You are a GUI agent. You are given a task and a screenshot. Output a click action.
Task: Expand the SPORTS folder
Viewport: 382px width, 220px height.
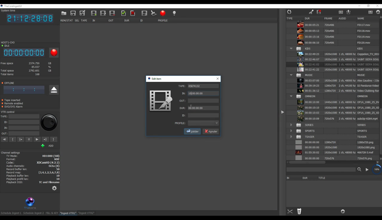pos(291,131)
